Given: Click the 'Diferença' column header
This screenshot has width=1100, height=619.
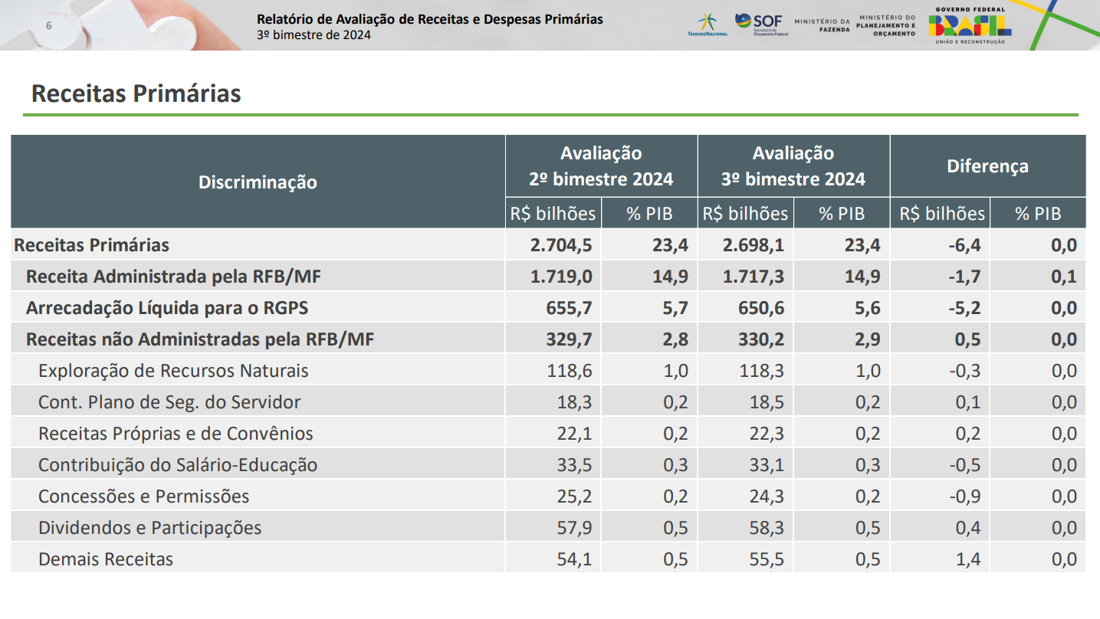Looking at the screenshot, I should (987, 166).
